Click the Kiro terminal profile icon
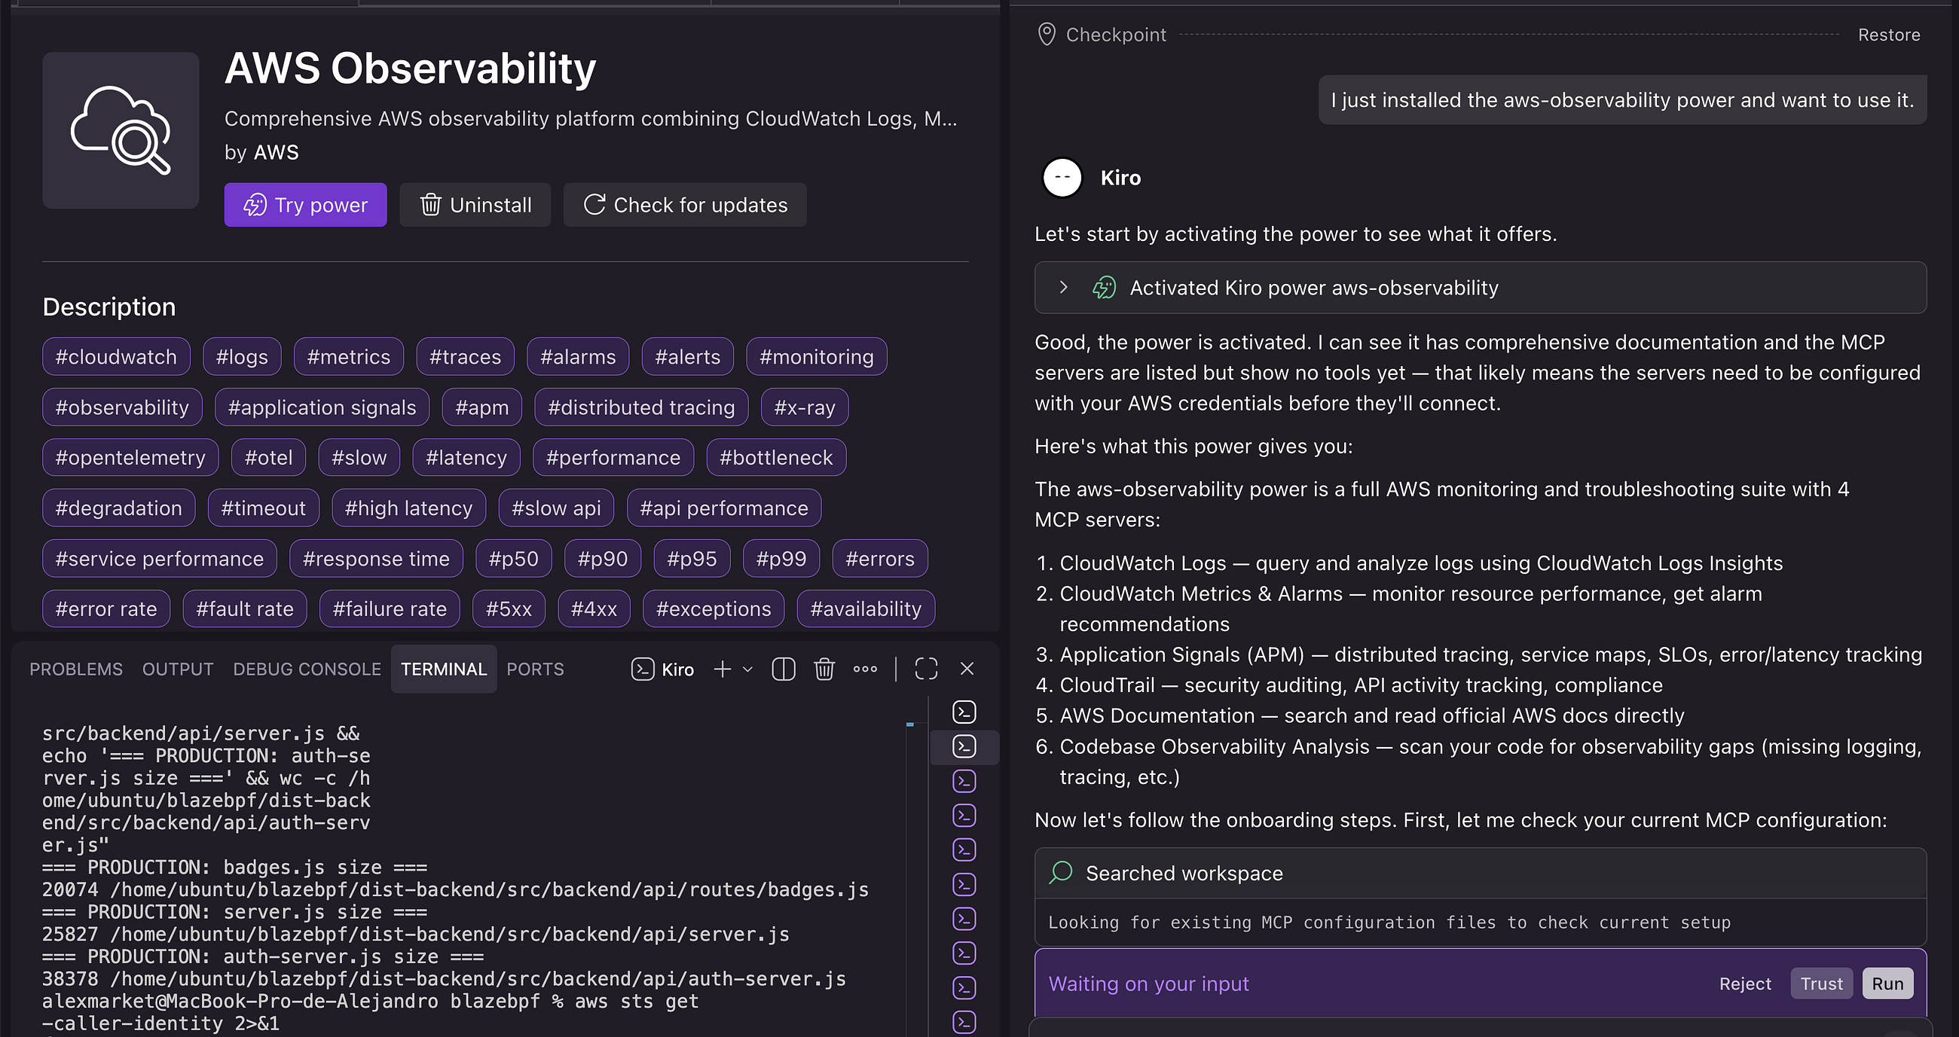 [643, 669]
